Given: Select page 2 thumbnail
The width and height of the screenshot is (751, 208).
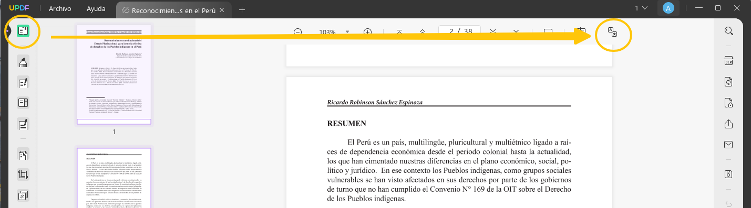Looking at the screenshot, I should coord(114,178).
